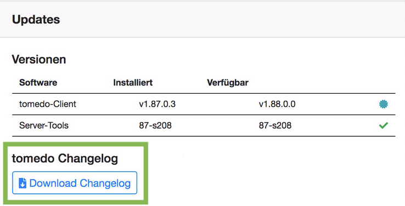This screenshot has height=206, width=405.
Task: Click the Download Changelog button
Action: (75, 183)
